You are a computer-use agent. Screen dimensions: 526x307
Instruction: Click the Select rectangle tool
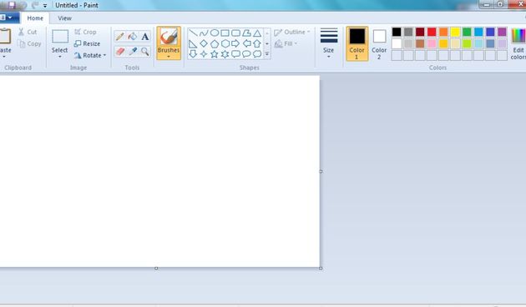tap(60, 36)
